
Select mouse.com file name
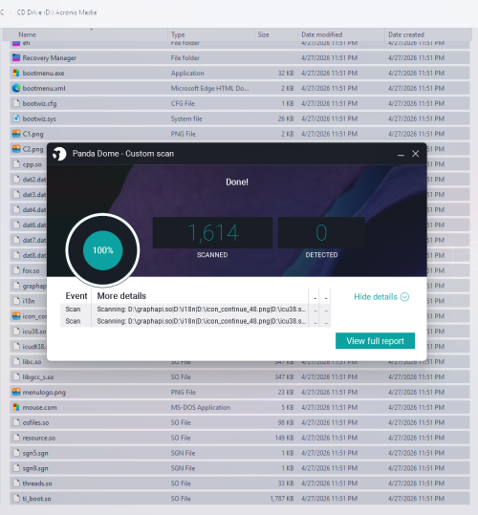40,407
